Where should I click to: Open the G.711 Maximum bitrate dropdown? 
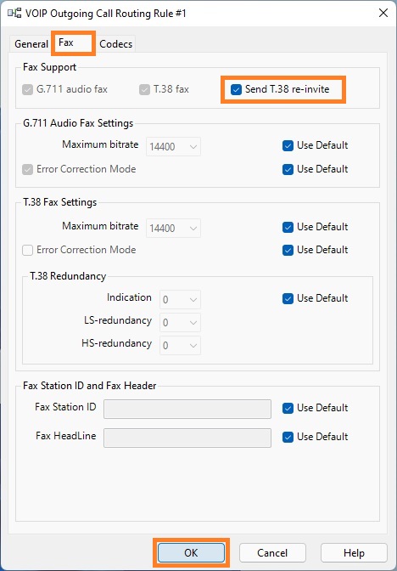tap(173, 147)
